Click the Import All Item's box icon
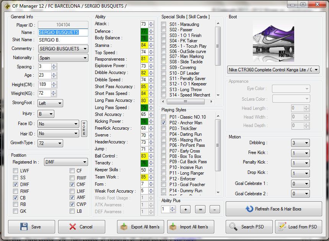 174,227
